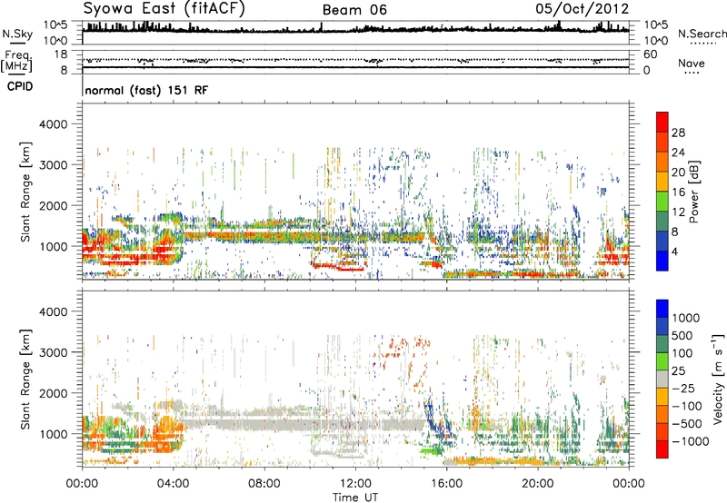This screenshot has width=727, height=503.
Task: Click the "28" tick on Power colorbar
Action: click(x=678, y=133)
